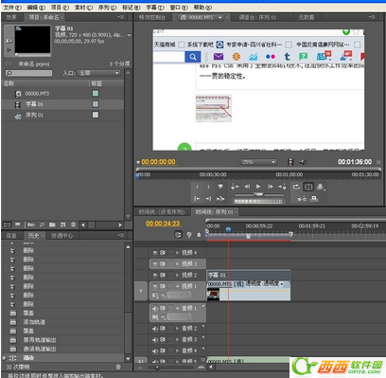Click the 字幕 01 clip on timeline

point(249,275)
